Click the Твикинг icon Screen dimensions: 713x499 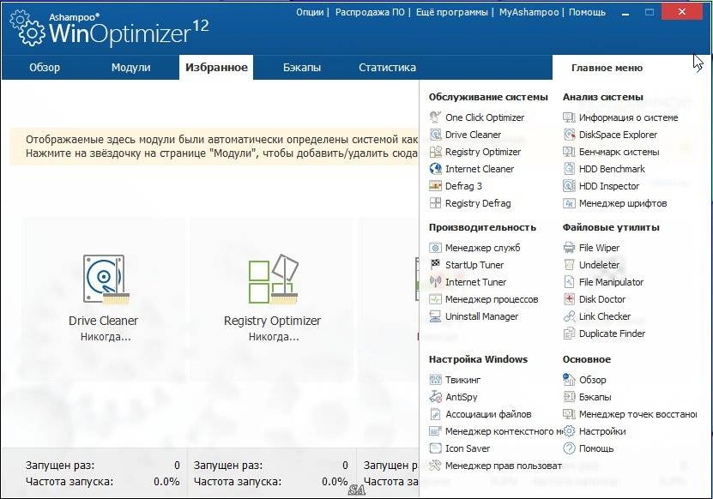[x=435, y=380]
